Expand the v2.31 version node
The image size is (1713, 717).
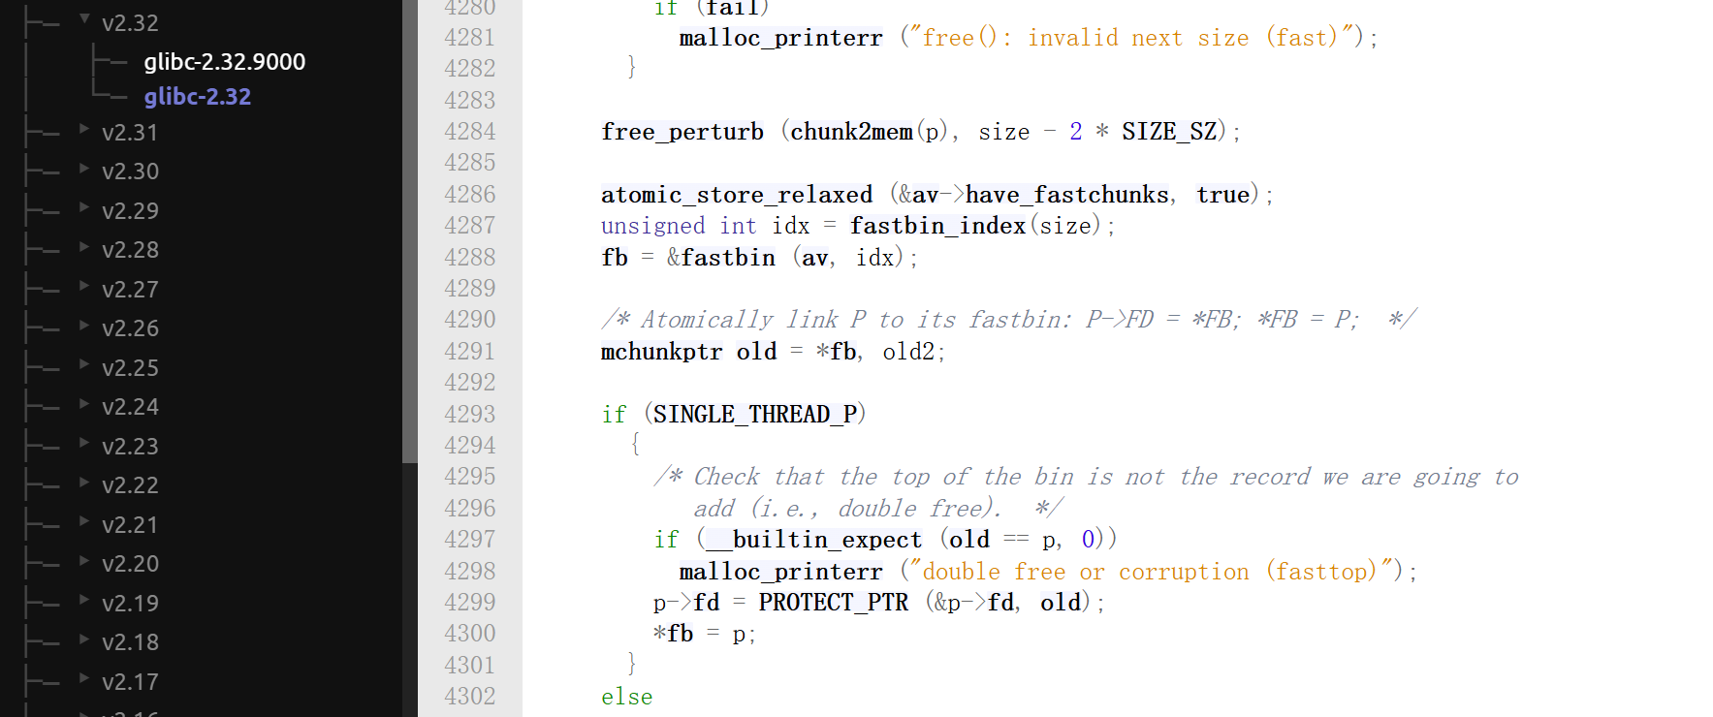click(x=84, y=129)
